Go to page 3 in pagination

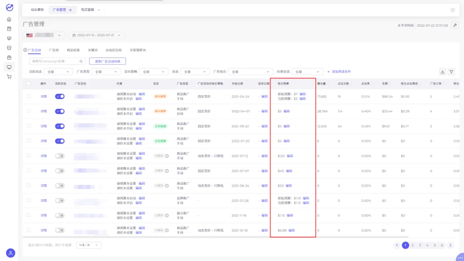(x=420, y=245)
